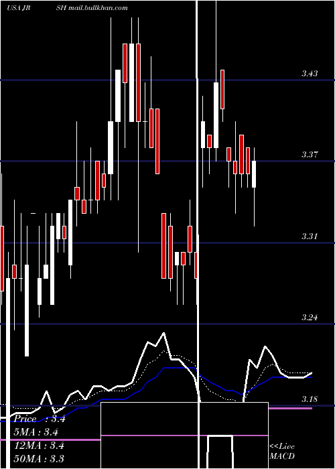Click the 3.43 price level label
Image resolution: width=335 pixels, height=469 pixels.
(310, 73)
